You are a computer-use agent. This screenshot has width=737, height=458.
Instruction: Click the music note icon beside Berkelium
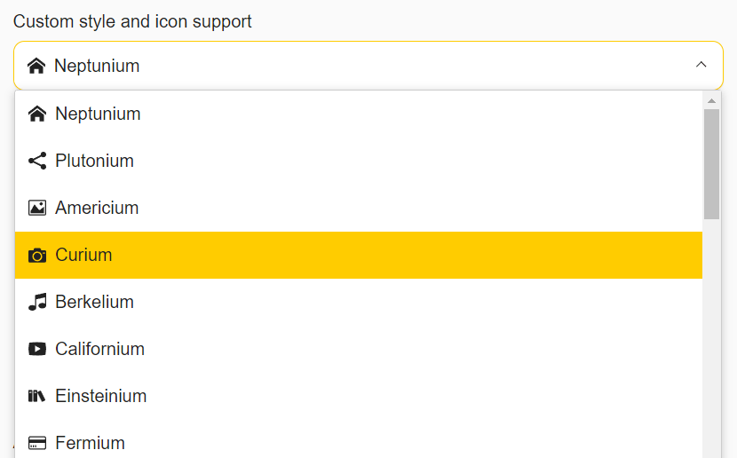[x=37, y=302]
